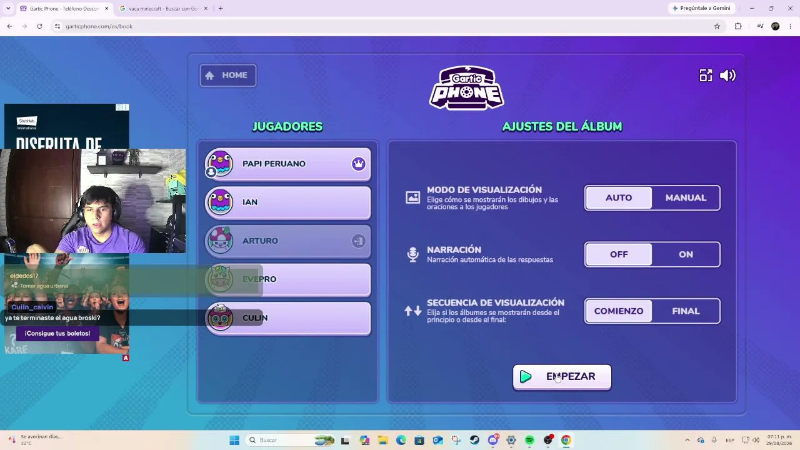This screenshot has width=800, height=450.
Task: Open a new browser tab
Action: click(x=221, y=8)
